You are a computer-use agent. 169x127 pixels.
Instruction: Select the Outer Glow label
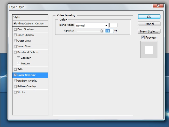(x=24, y=41)
